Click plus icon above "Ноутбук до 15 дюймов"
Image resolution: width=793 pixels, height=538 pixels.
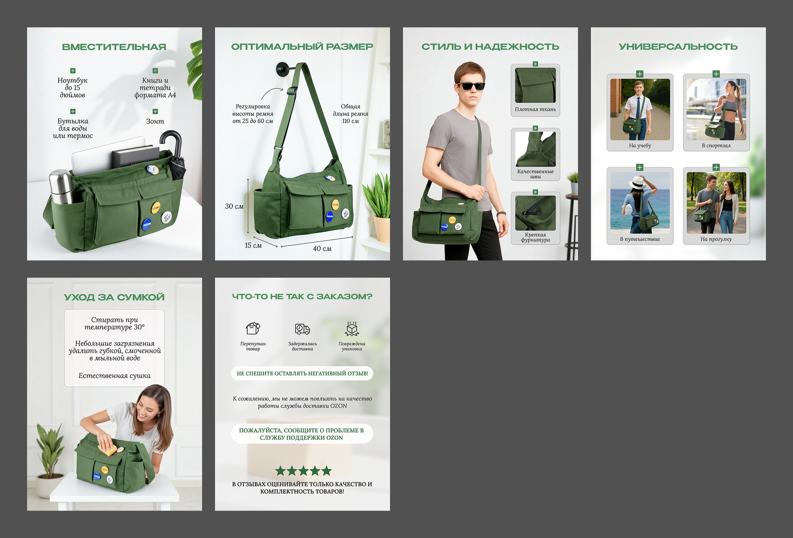pos(73,71)
